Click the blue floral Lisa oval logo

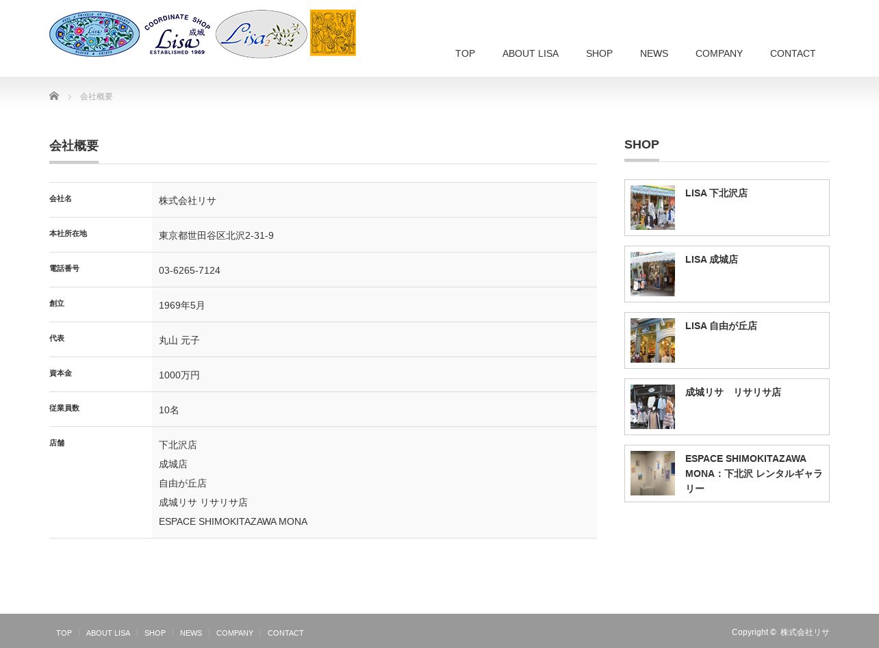(x=94, y=34)
